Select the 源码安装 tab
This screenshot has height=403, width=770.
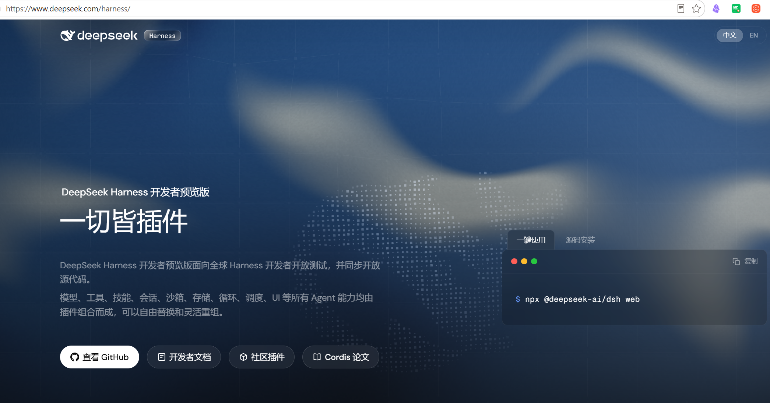[580, 240]
